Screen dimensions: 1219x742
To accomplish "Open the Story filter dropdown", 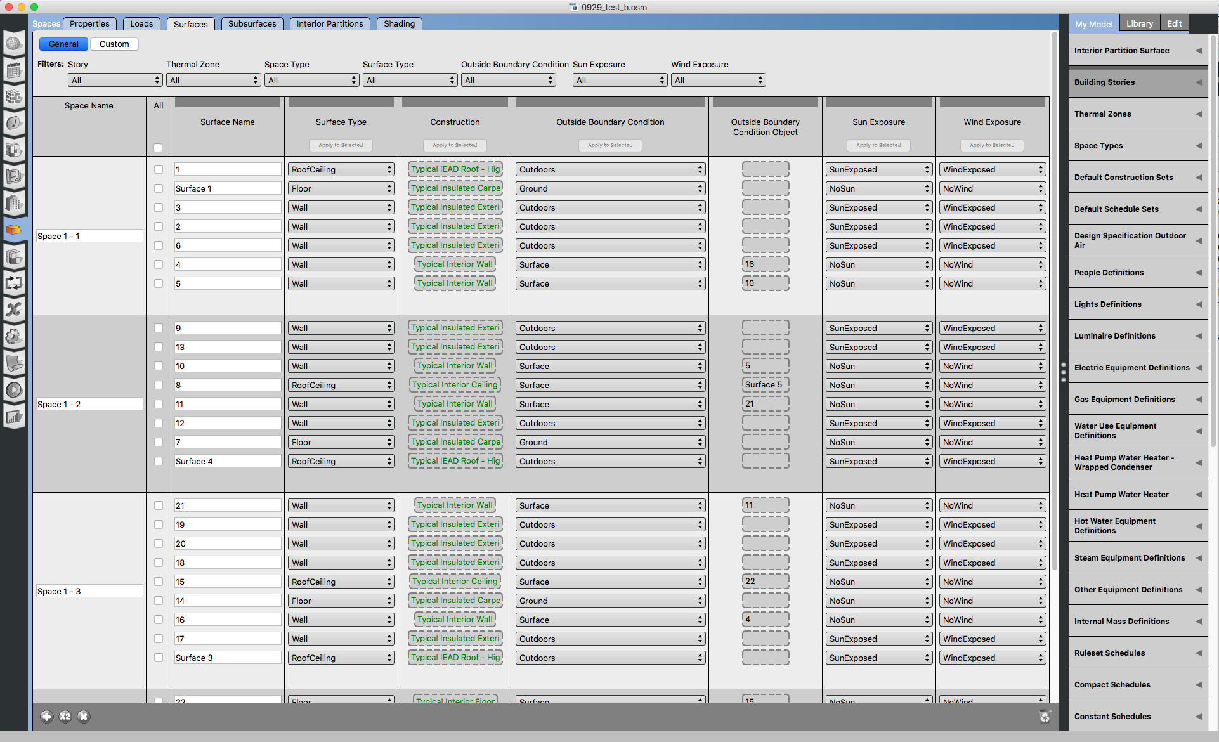I will 115,80.
